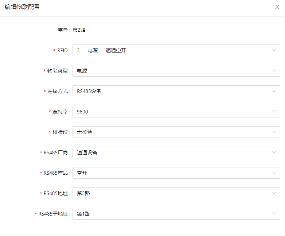Screen dimensions: 285x236
Task: Open the RS485厂商 dropdown showing 速通设备
Action: (171, 152)
